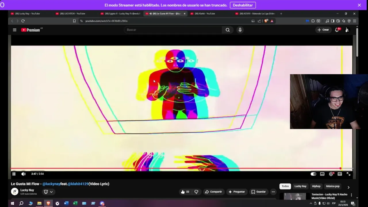This screenshot has height=207, width=368.
Task: Open notification preference dropdown for Lucky Nay
Action: pyautogui.click(x=48, y=192)
